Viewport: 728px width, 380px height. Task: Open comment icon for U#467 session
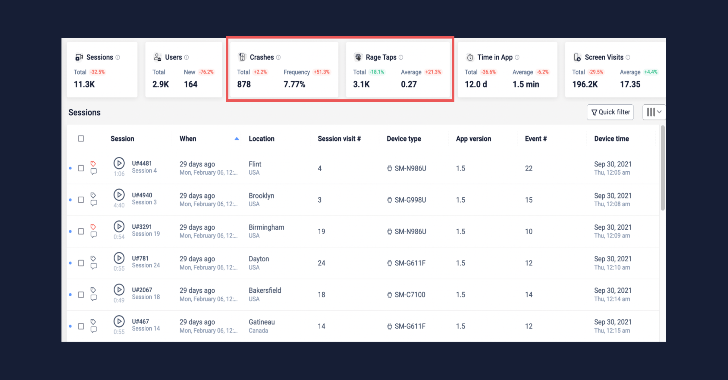point(94,330)
